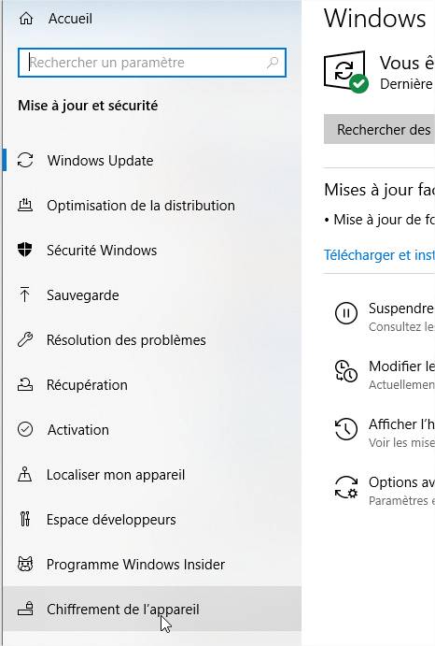Screen dimensions: 435x646
Task: Open Optimisation de la distribution icon
Action: click(x=25, y=205)
